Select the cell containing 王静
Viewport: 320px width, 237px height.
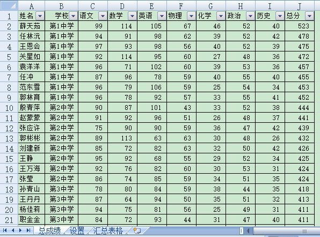pos(32,158)
